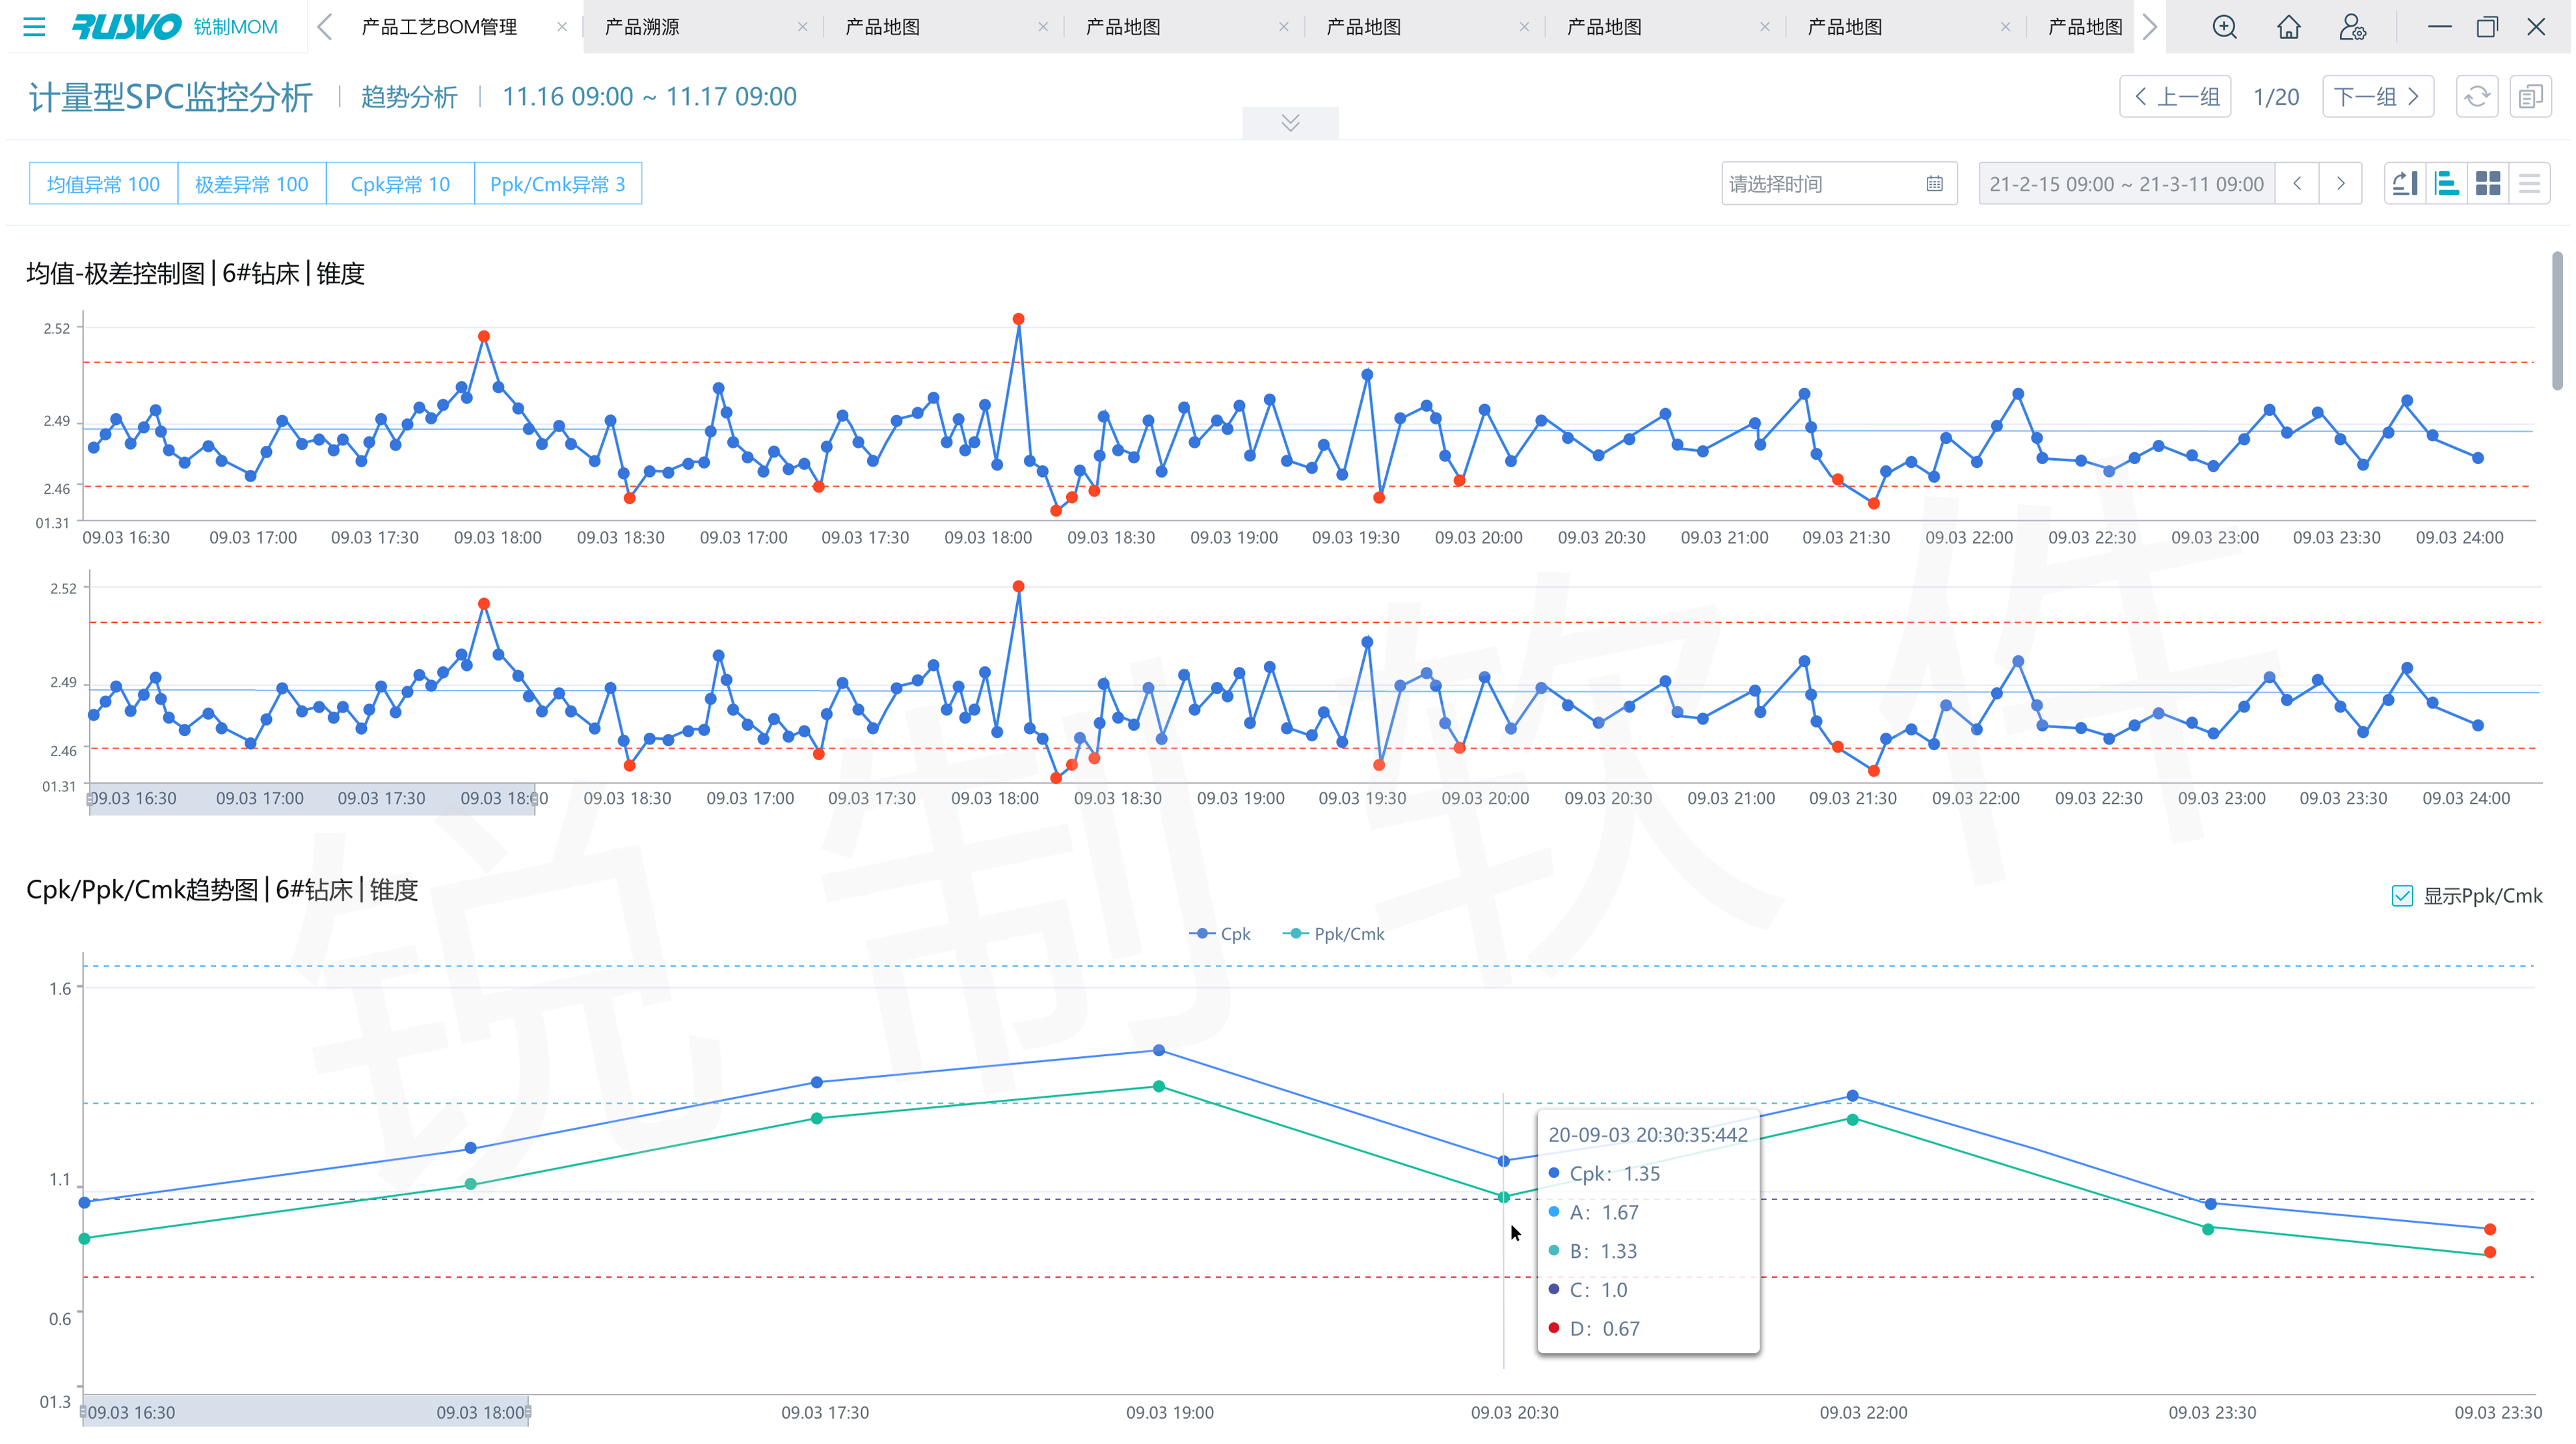
Task: Click the 上一组 button
Action: coord(2175,97)
